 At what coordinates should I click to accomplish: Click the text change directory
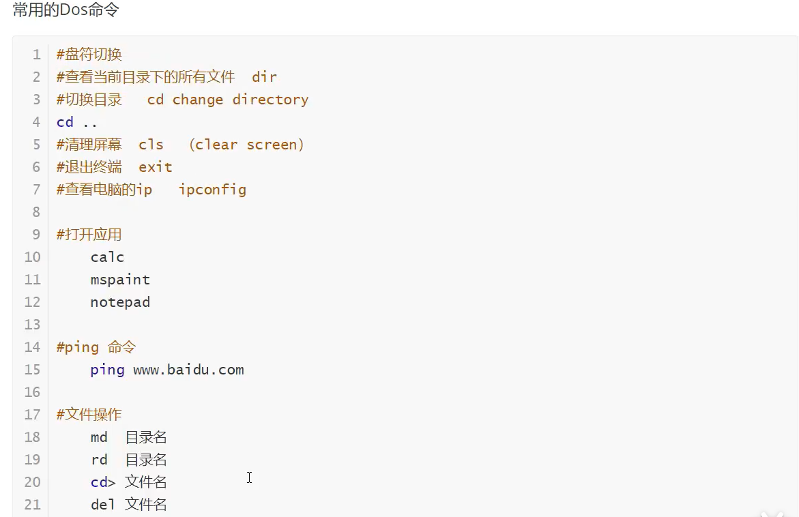(240, 100)
